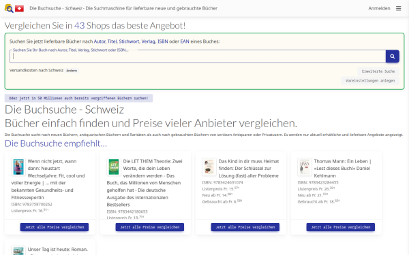The height and width of the screenshot is (255, 409).
Task: Click the ISBN search link
Action: [162, 41]
